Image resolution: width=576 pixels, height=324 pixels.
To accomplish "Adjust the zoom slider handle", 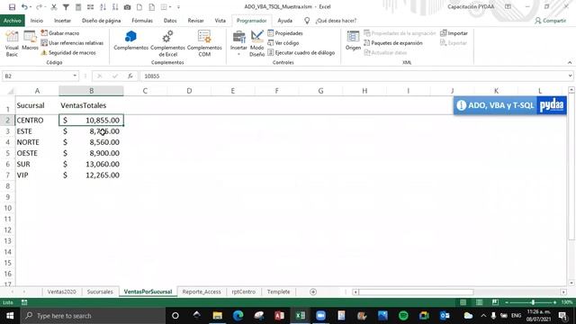I will coord(533,302).
